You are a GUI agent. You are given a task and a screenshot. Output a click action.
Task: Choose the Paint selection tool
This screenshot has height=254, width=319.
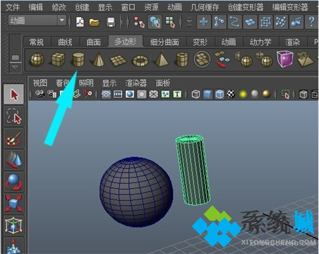point(14,138)
